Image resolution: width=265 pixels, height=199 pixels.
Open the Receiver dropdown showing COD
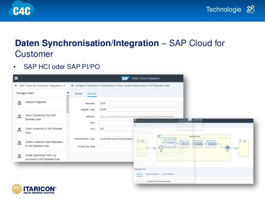[140, 103]
